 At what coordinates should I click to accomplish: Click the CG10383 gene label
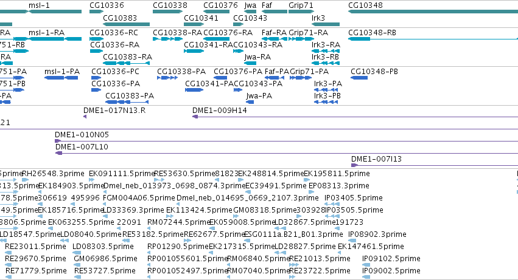[x=120, y=18]
